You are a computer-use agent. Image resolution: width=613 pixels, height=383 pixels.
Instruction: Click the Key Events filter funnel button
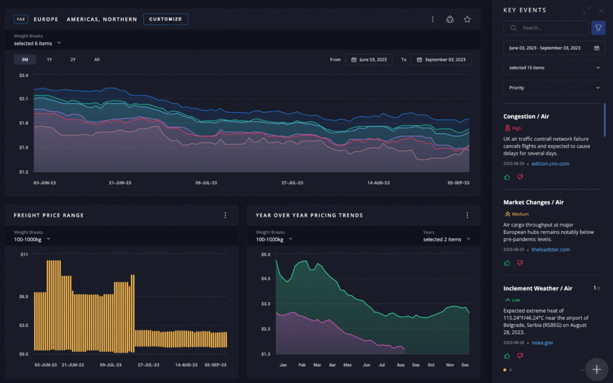click(x=598, y=28)
